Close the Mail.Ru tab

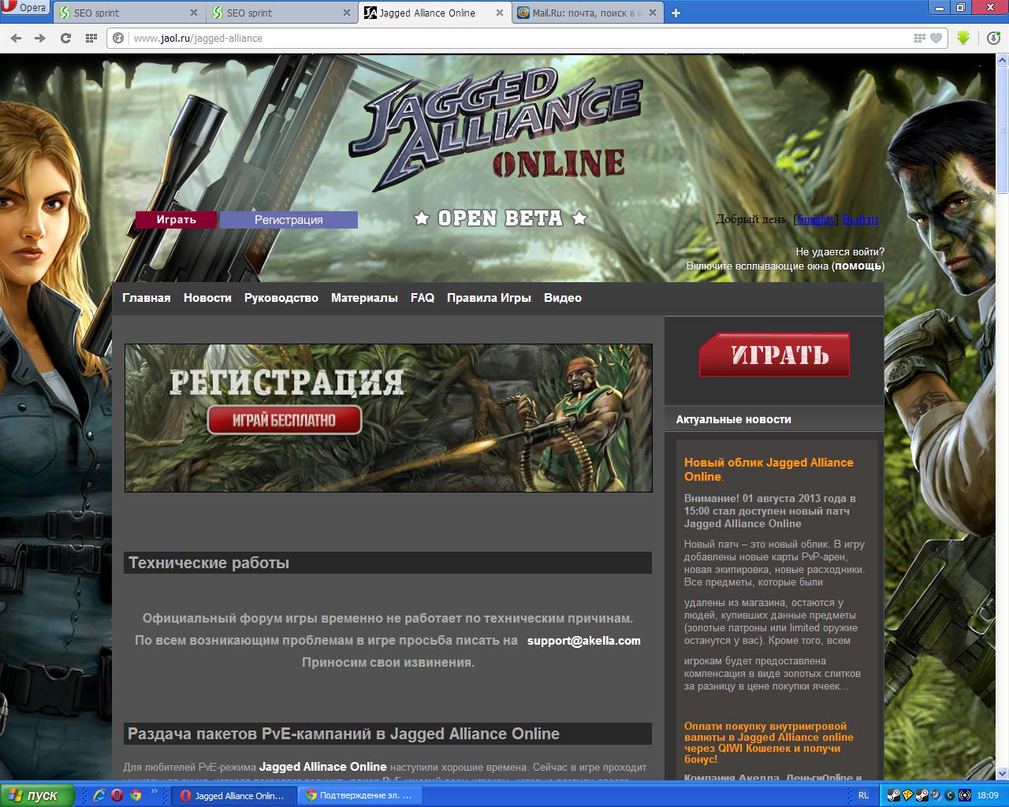[653, 13]
